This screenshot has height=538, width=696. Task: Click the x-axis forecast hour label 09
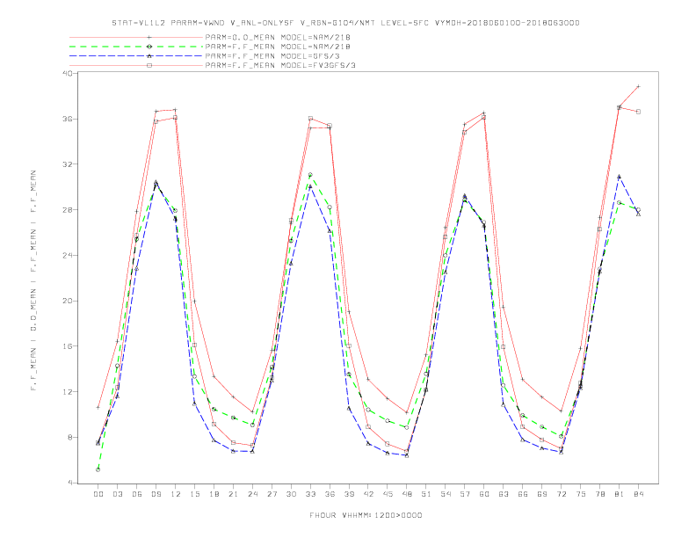tap(156, 494)
